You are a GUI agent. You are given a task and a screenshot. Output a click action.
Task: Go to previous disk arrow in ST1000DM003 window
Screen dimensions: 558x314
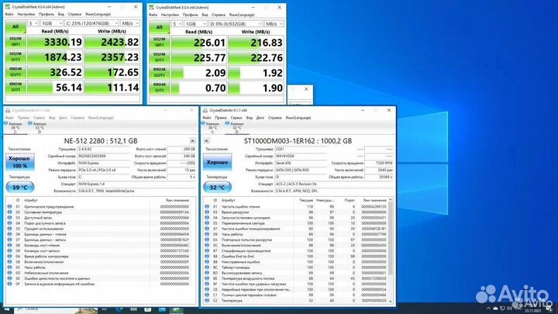pos(206,140)
